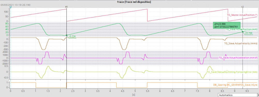This screenshot has height=97, width=259.
Task: Click the [s] time axis unit label
Action: tap(133, 94)
